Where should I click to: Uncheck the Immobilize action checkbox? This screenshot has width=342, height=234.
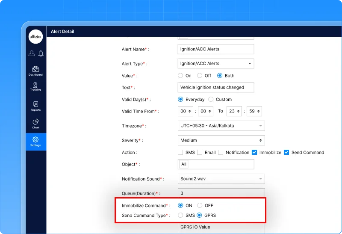254,152
